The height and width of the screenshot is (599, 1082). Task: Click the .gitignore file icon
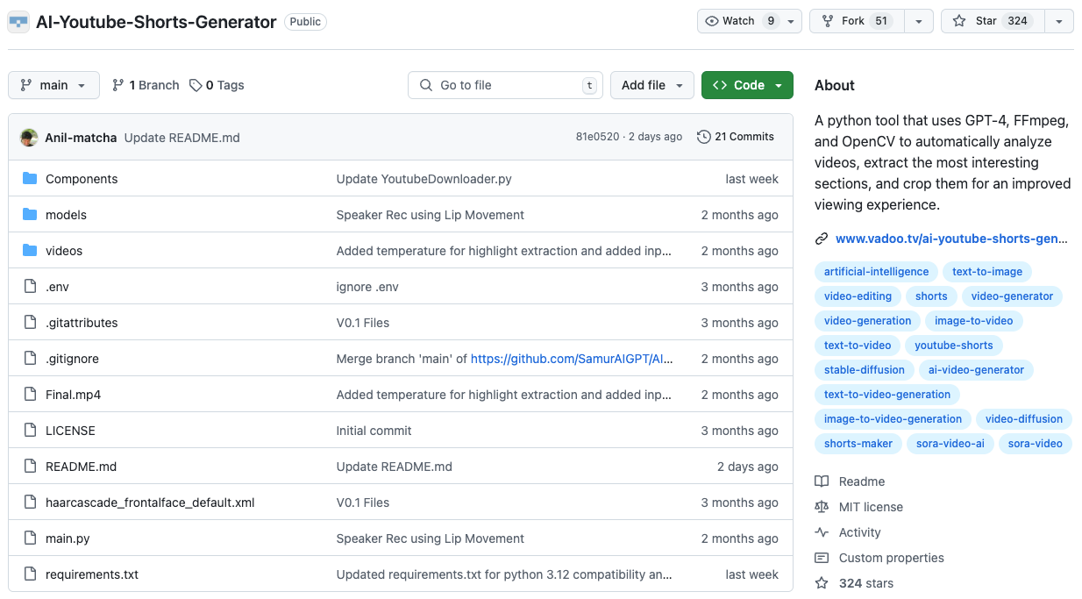coord(30,358)
